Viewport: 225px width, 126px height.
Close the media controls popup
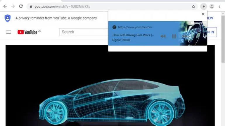pyautogui.click(x=203, y=14)
